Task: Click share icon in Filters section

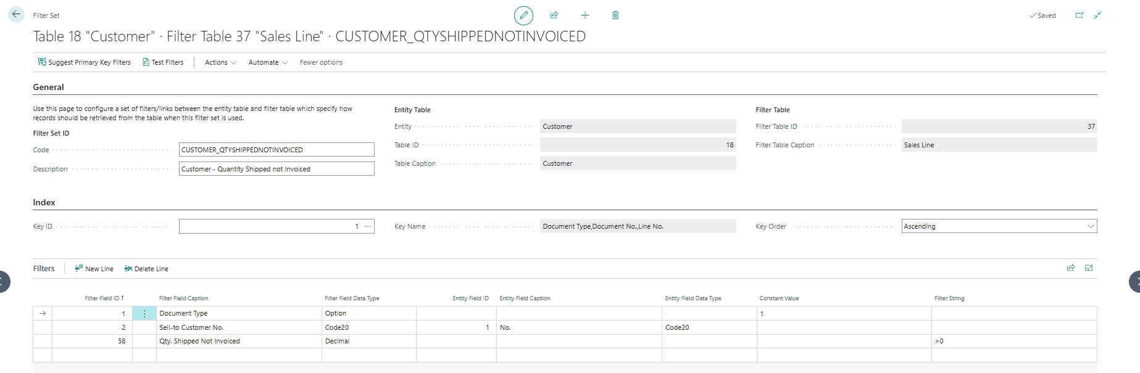Action: click(1071, 268)
